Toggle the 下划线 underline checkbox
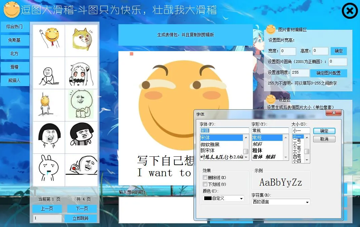 pyautogui.click(x=205, y=184)
